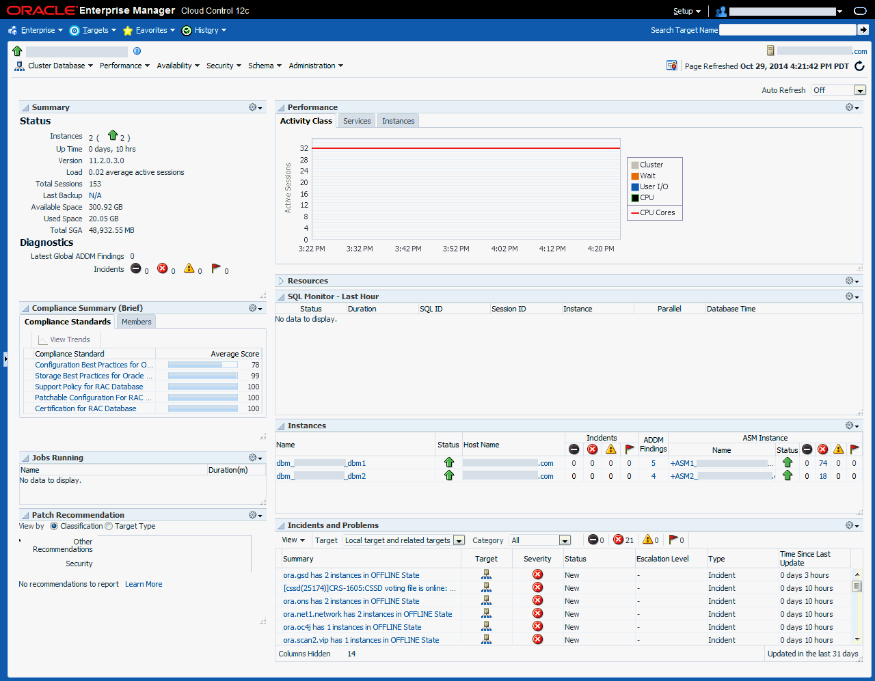875x681 pixels.
Task: Click the escalated incidents flag icon in Diagnostics
Action: (x=216, y=268)
